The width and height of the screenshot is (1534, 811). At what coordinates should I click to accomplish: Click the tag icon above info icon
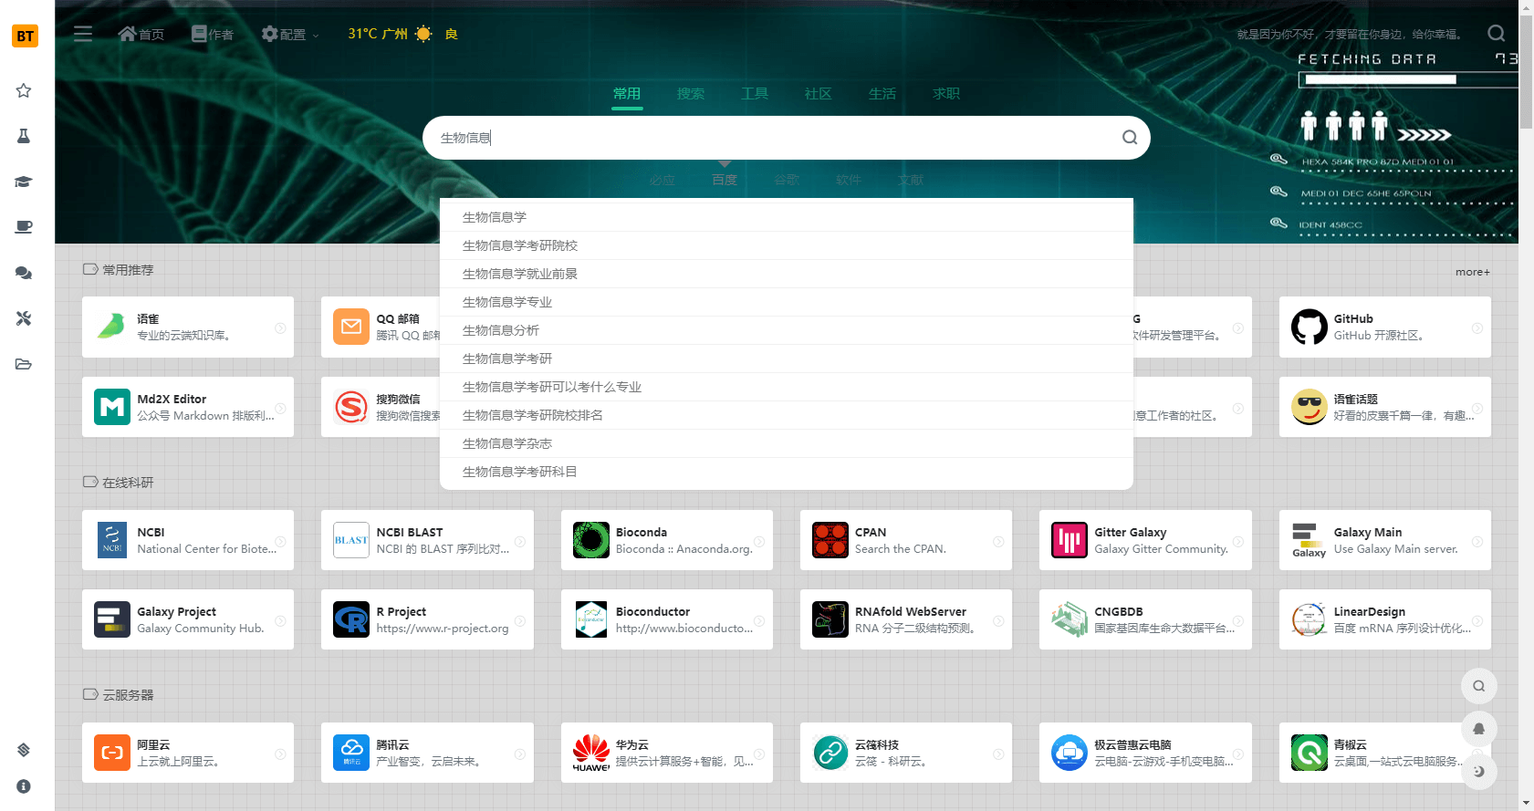(24, 750)
